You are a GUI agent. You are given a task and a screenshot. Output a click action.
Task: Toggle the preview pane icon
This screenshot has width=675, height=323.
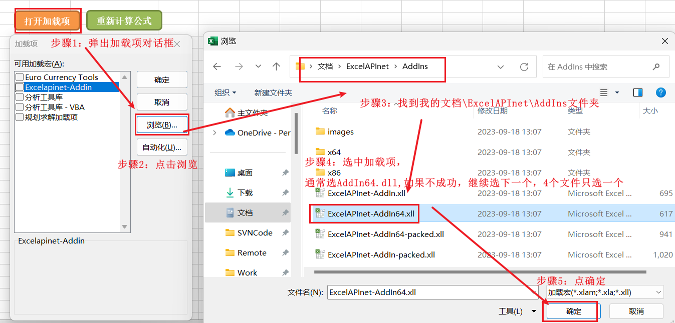pos(638,92)
